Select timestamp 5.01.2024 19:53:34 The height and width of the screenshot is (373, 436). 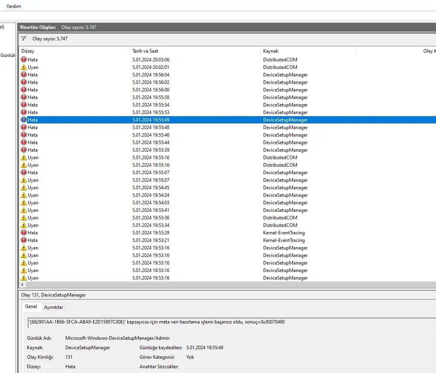click(151, 225)
